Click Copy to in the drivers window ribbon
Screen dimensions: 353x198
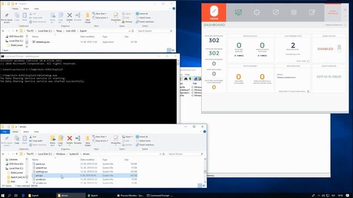tap(61, 141)
